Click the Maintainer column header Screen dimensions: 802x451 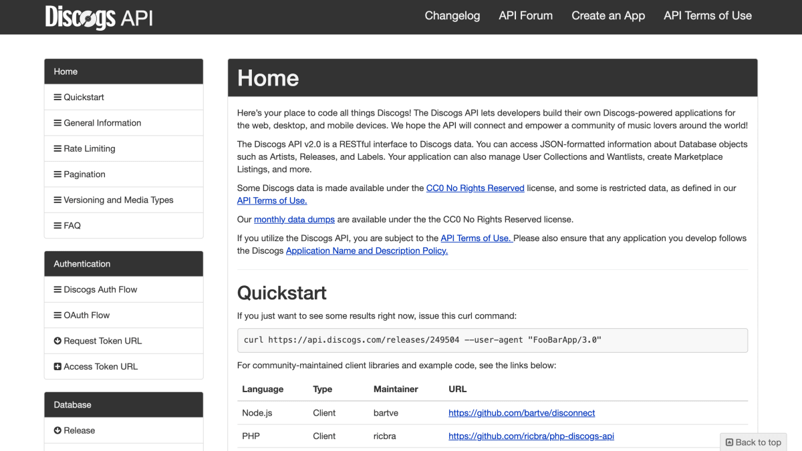pos(396,390)
